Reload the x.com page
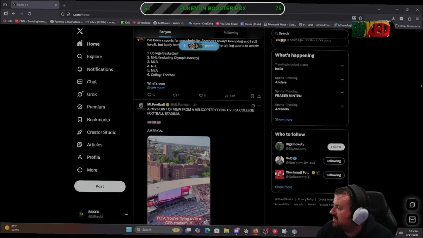The height and width of the screenshot is (238, 423). (x=29, y=14)
